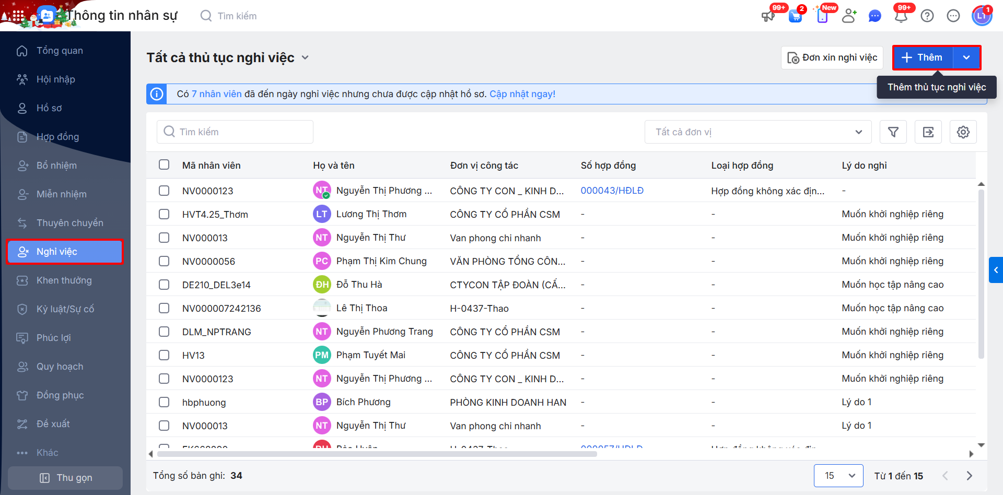Image resolution: width=1003 pixels, height=495 pixels.
Task: Click the horizontal scrollbar under the table
Action: coord(376,454)
